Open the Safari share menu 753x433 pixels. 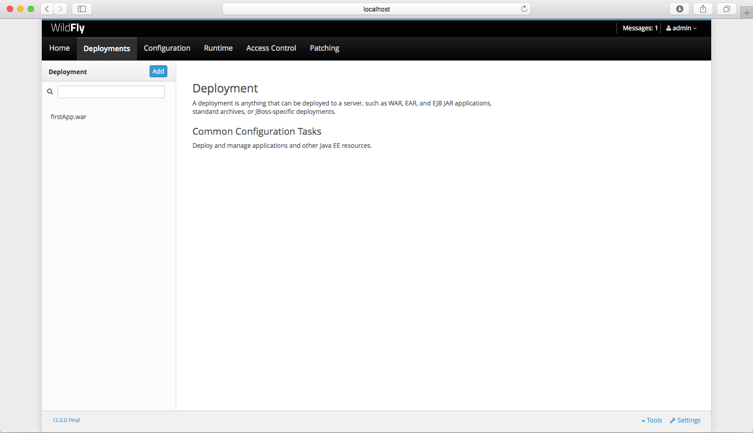[703, 9]
